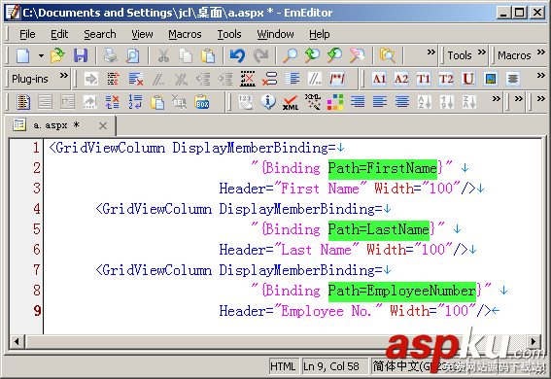Click the Copy icon in main toolbar
The height and width of the screenshot is (379, 551).
tap(186, 55)
